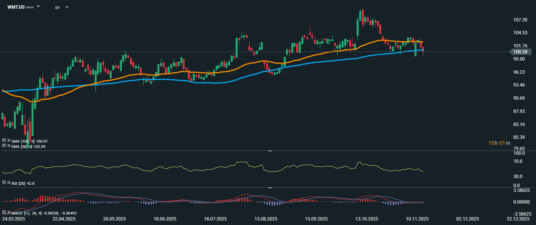Click the current price tag 100.59
The height and width of the screenshot is (225, 536).
(520, 52)
